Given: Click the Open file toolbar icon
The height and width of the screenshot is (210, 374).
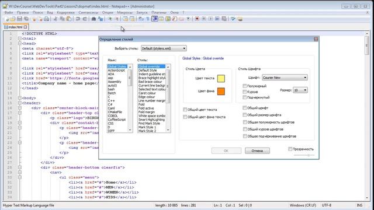Looking at the screenshot, I should click(13, 19).
